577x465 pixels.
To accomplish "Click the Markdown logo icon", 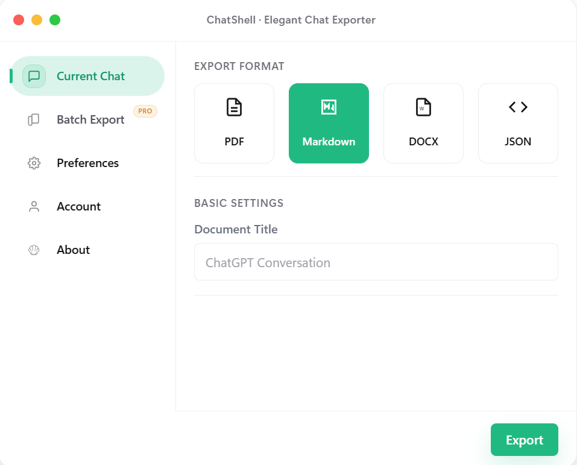I will coord(329,106).
